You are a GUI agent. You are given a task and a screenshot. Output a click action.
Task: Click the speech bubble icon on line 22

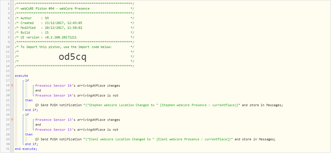[x=37, y=105]
